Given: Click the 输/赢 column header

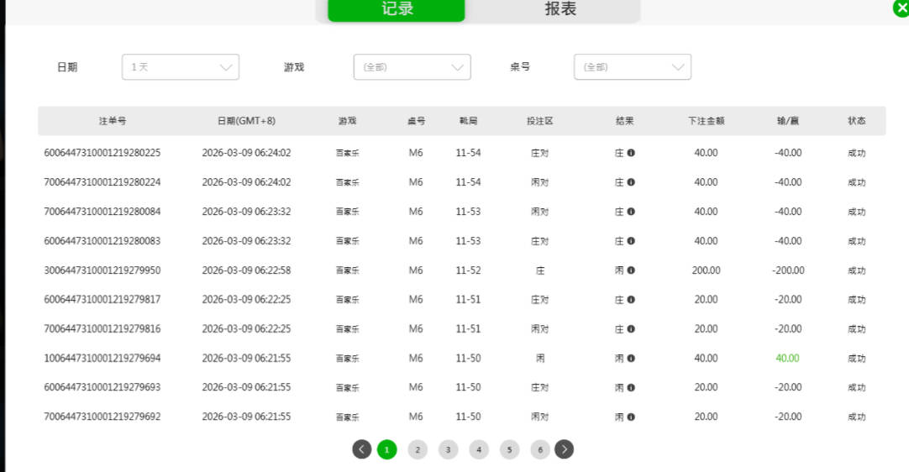Looking at the screenshot, I should pos(787,121).
